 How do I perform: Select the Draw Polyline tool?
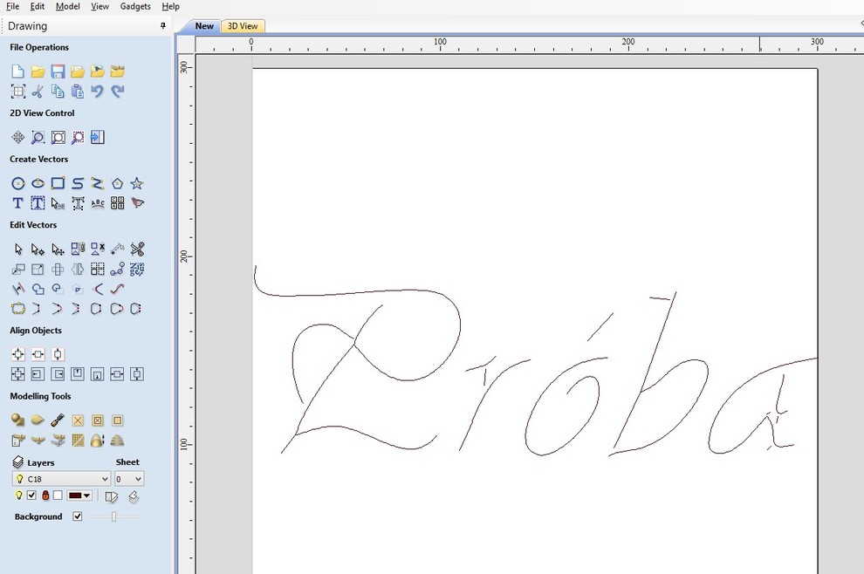(x=98, y=183)
